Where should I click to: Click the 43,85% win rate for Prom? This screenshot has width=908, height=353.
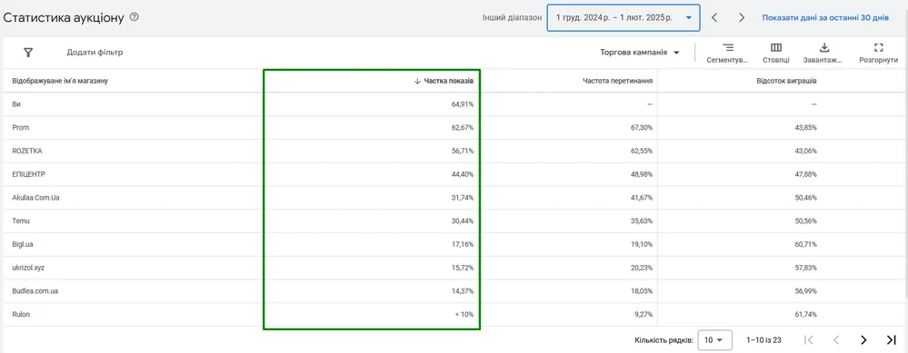click(x=805, y=127)
